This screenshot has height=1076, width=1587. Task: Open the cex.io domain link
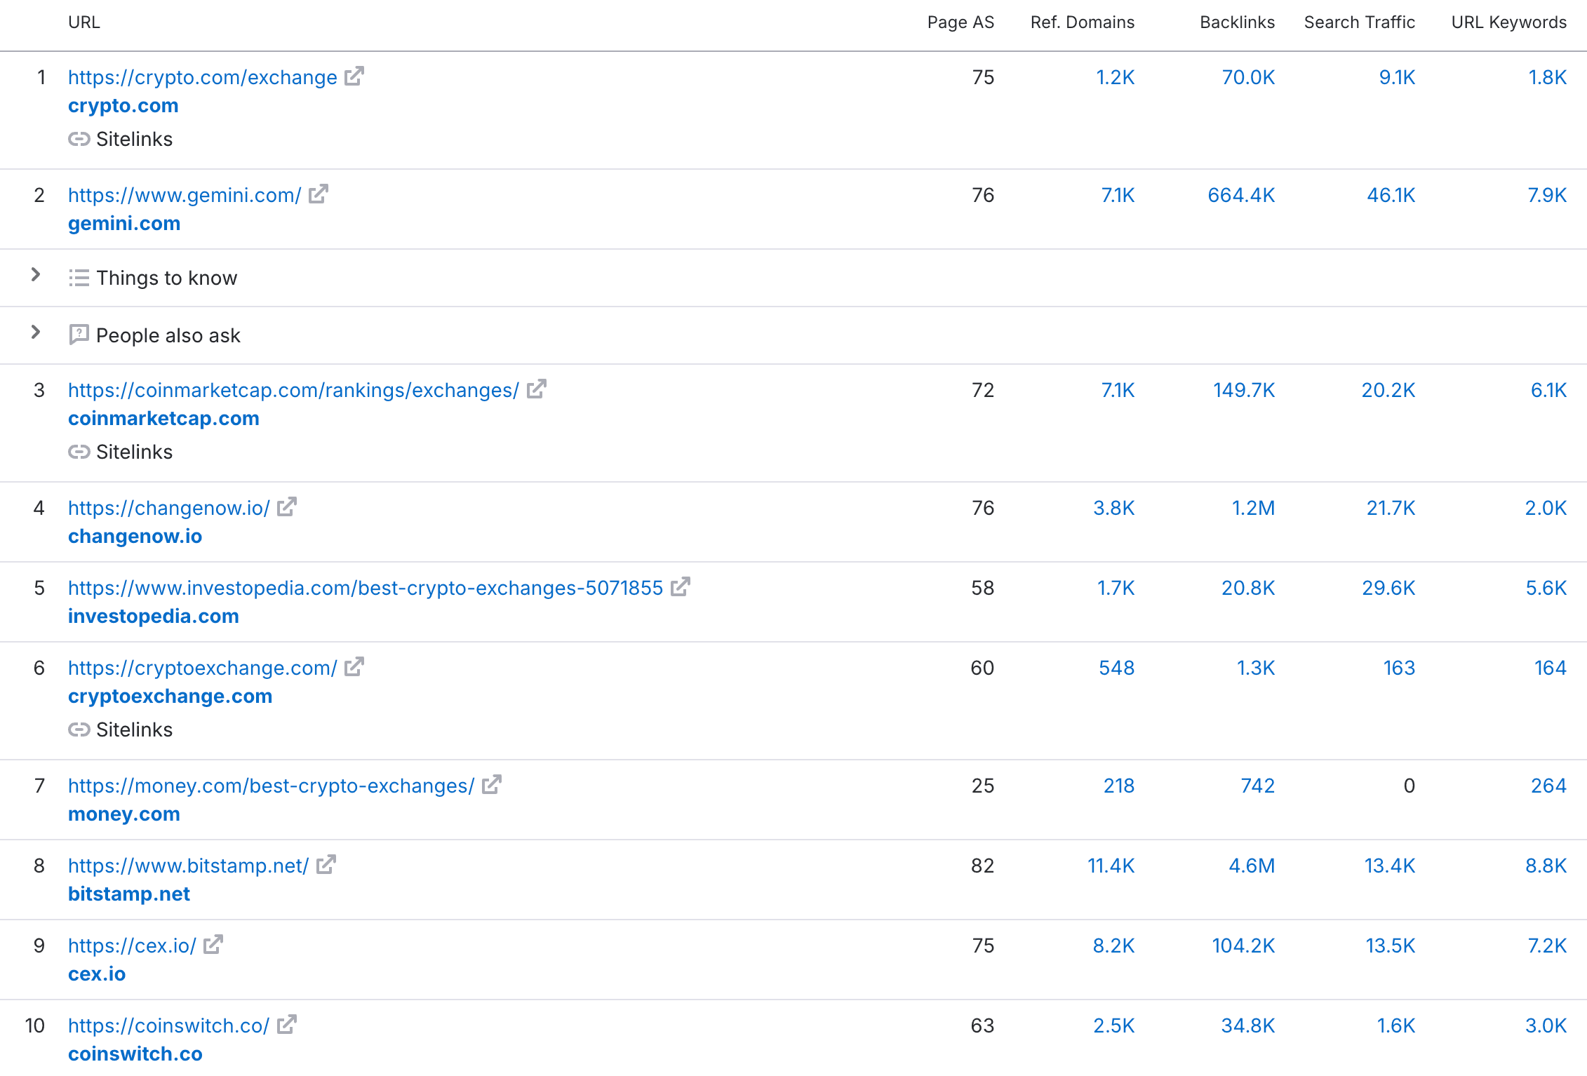[x=97, y=974]
